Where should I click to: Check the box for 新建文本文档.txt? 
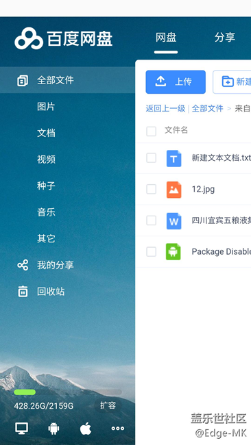coord(152,157)
